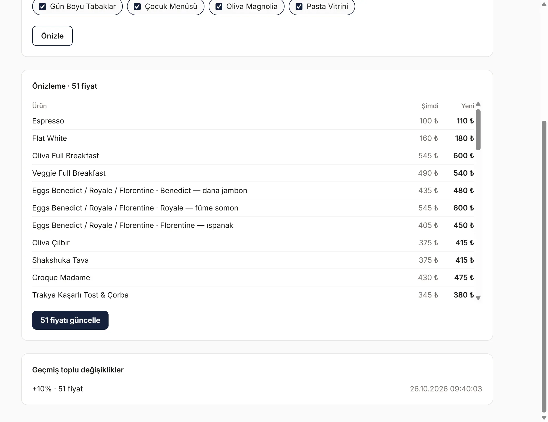This screenshot has height=422, width=548.
Task: Click the page scroll up arrow
Action: click(x=544, y=4)
